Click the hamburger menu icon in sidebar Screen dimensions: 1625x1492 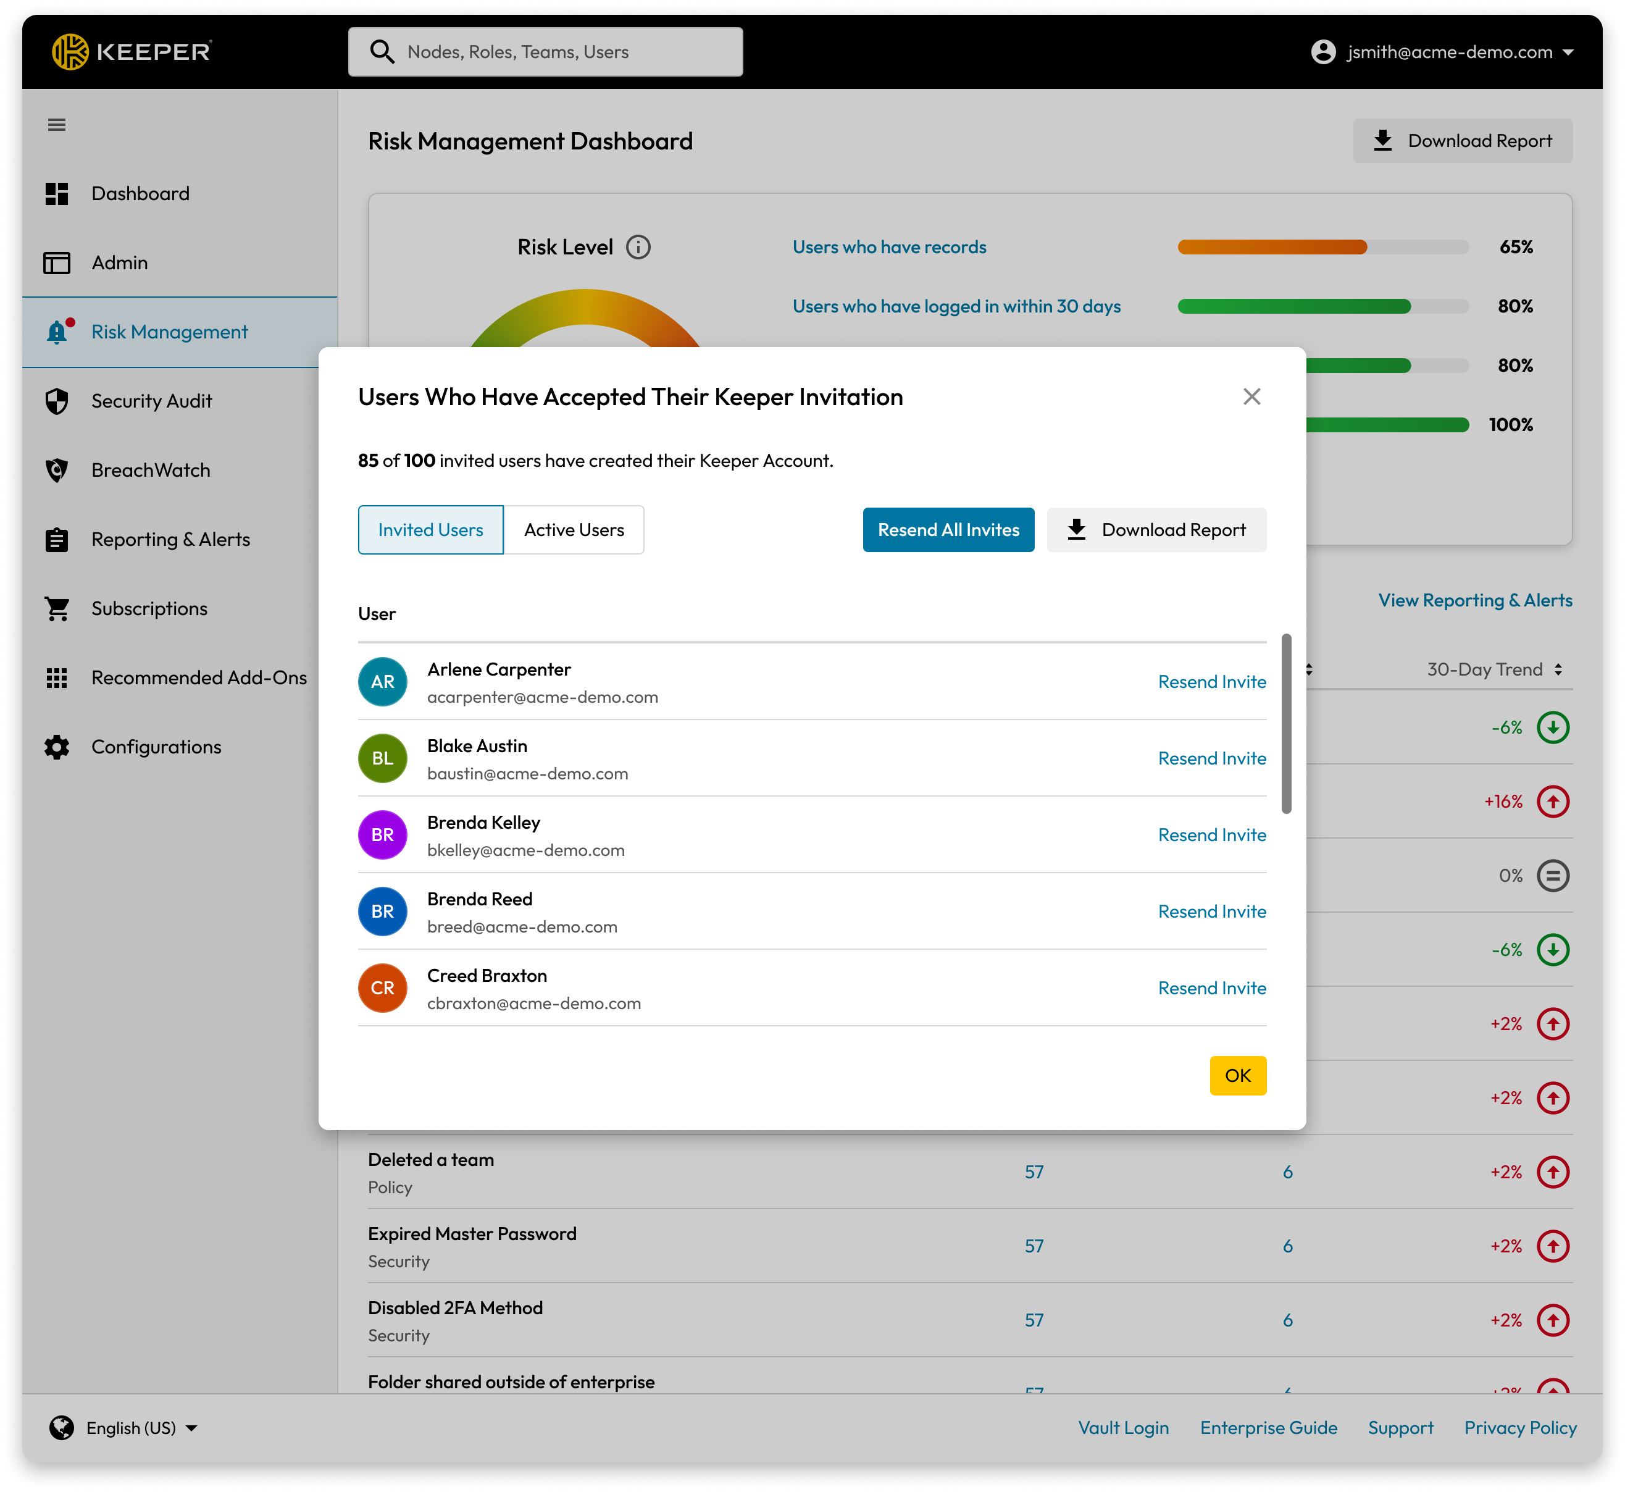click(x=57, y=125)
